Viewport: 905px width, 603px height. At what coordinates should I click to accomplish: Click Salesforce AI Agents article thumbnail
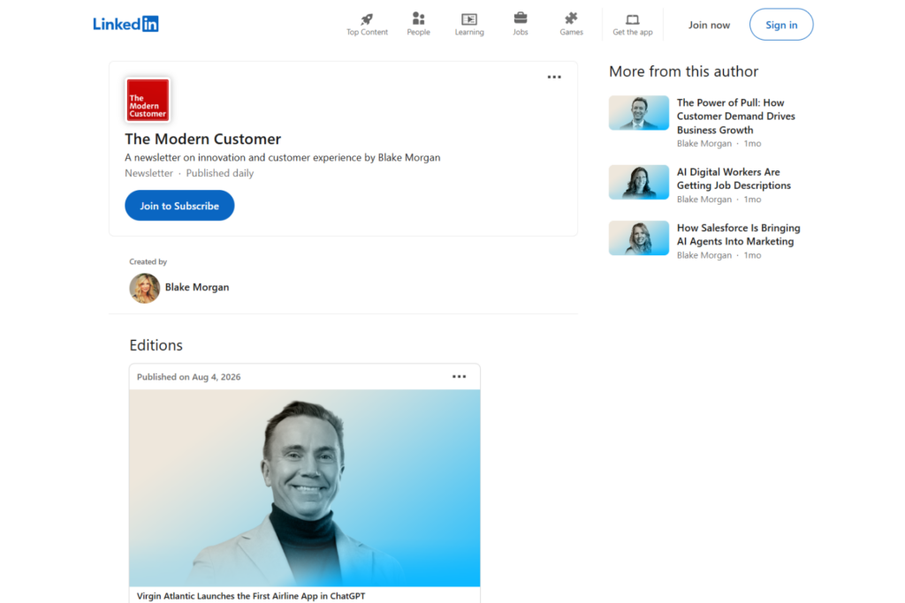(638, 238)
